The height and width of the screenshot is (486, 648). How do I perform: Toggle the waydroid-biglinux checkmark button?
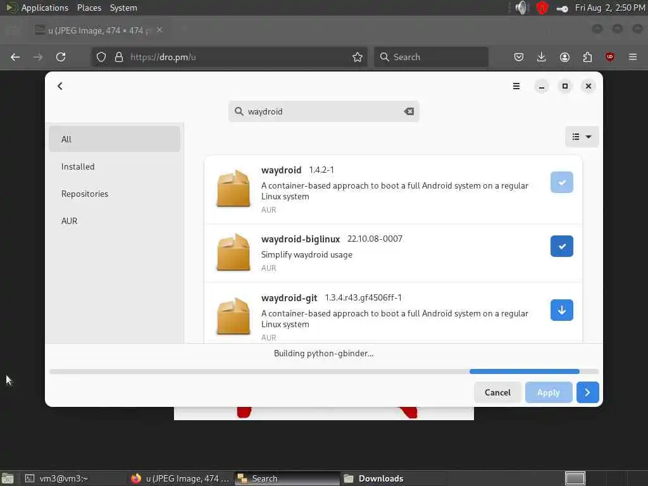(x=562, y=246)
